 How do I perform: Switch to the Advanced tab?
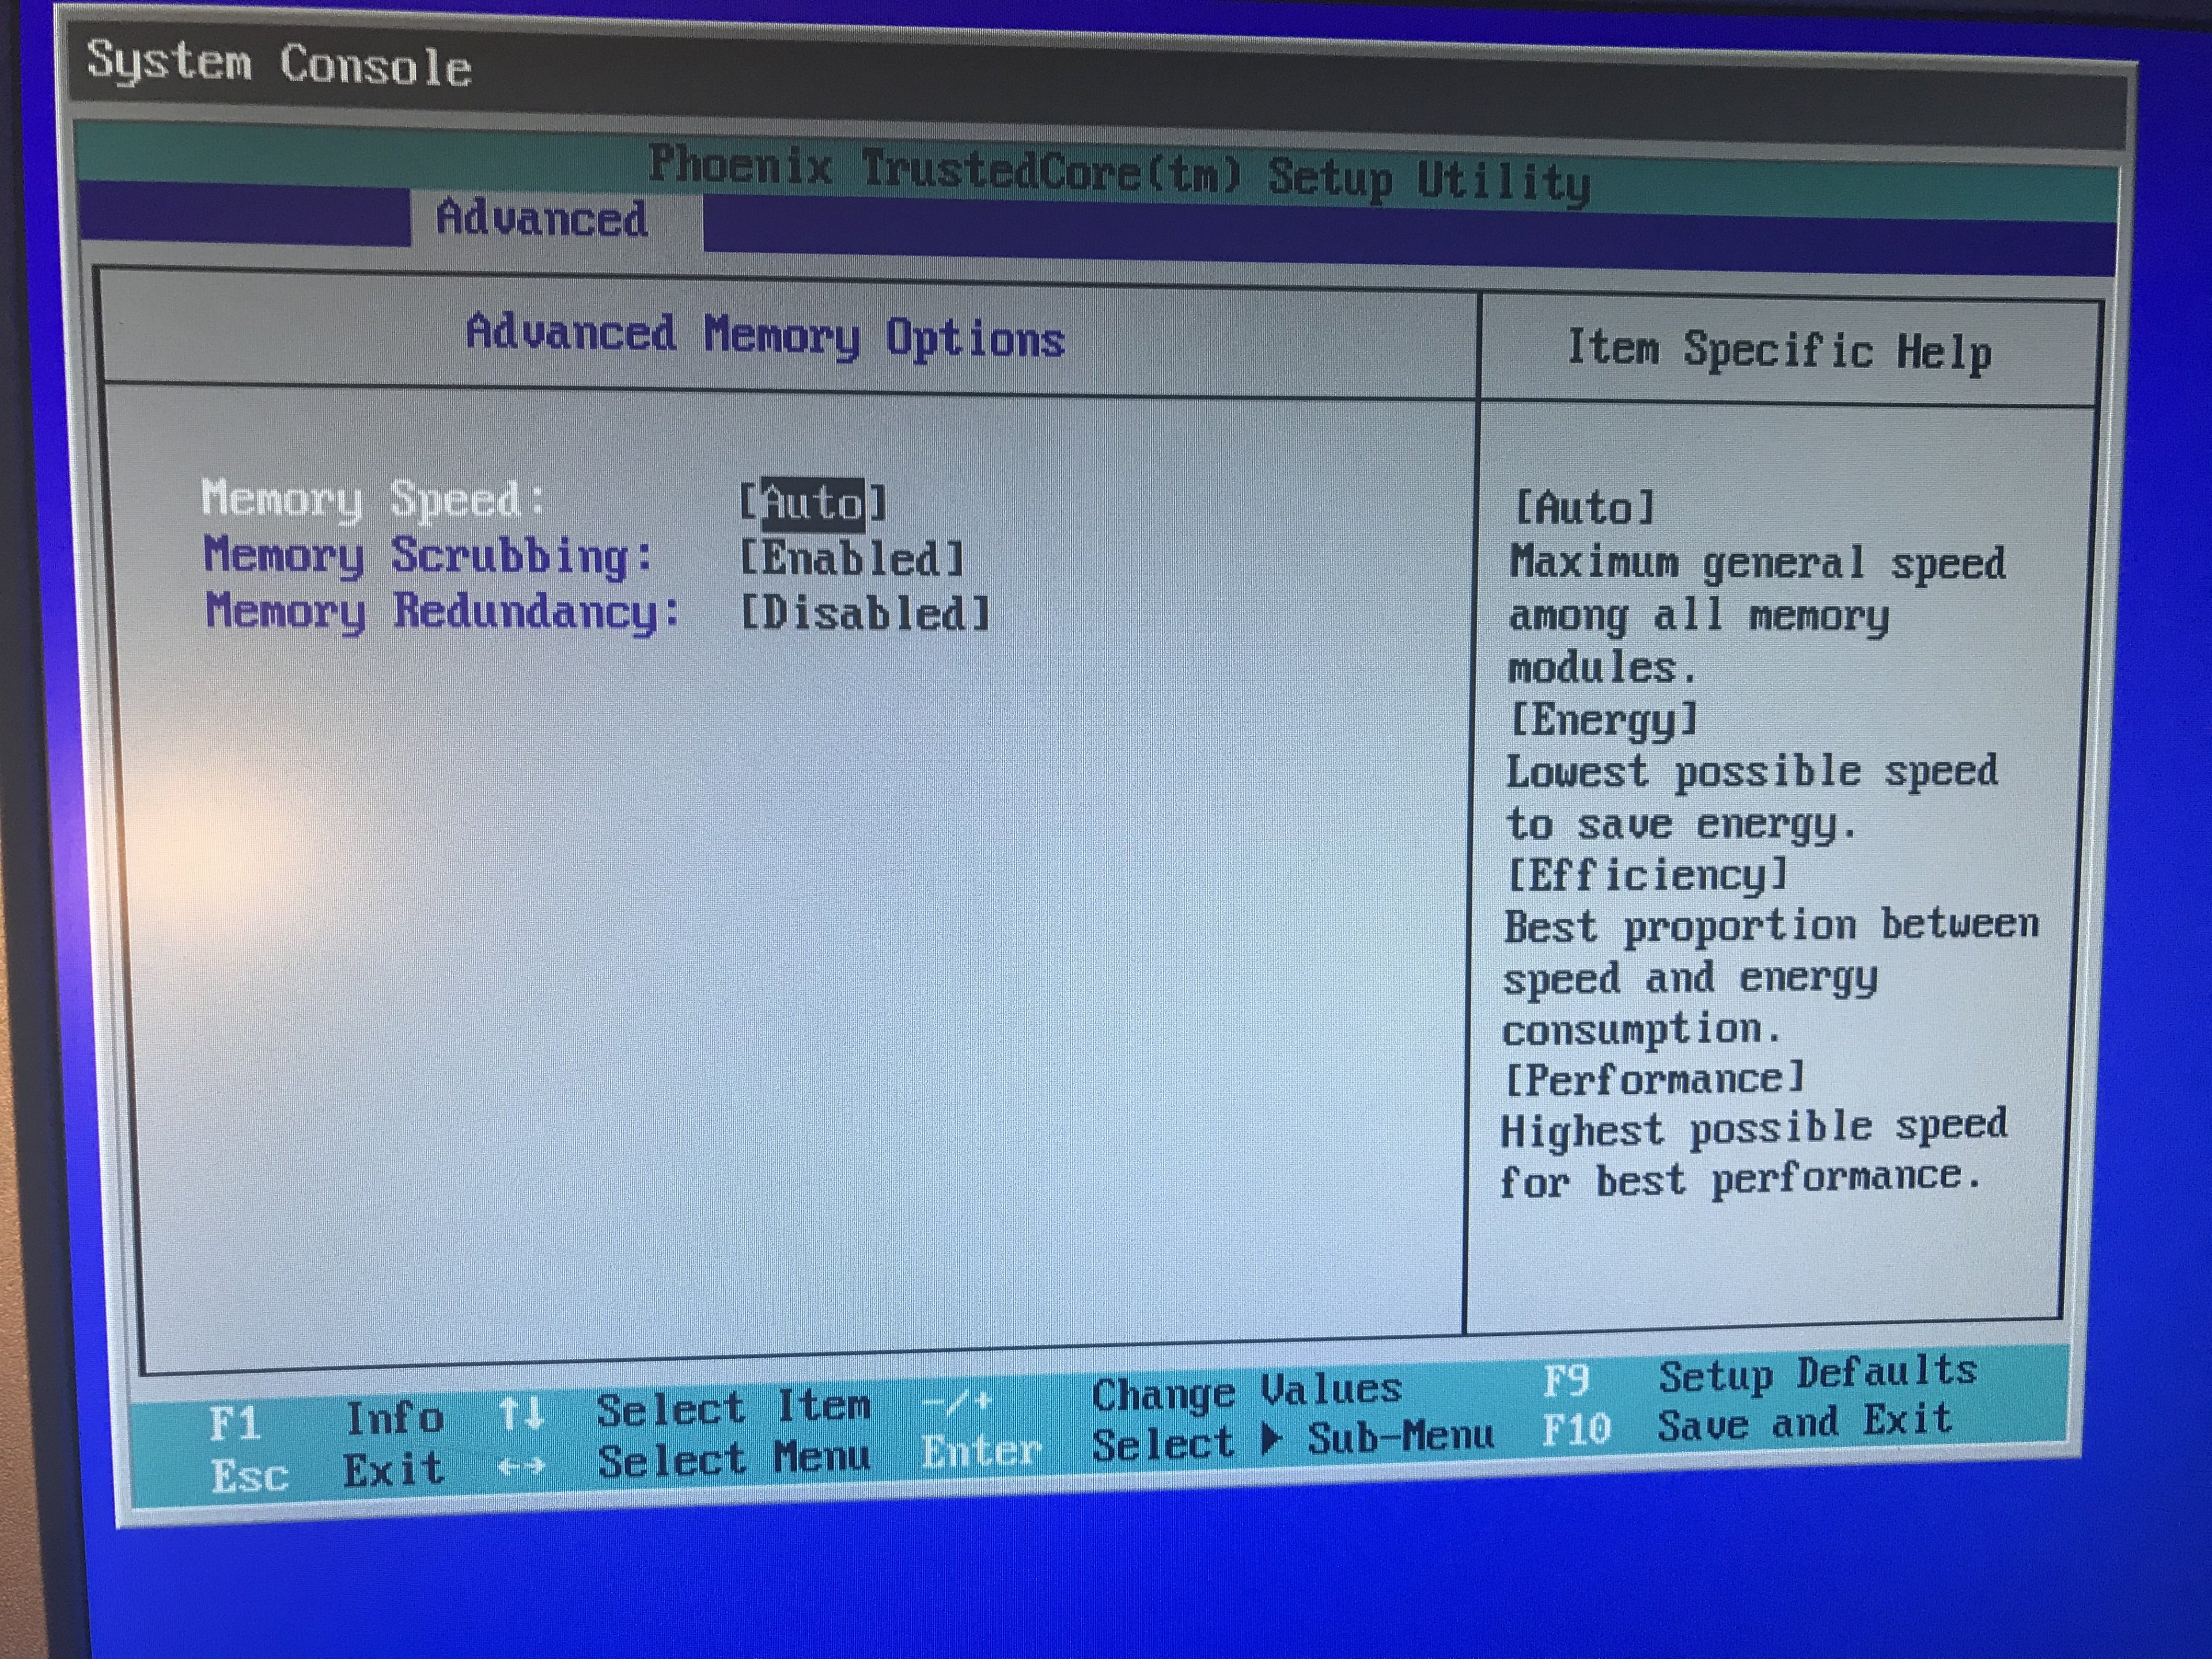542,218
